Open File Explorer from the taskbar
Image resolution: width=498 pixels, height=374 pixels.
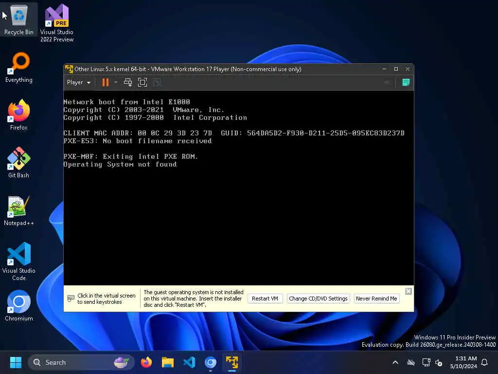[168, 362]
